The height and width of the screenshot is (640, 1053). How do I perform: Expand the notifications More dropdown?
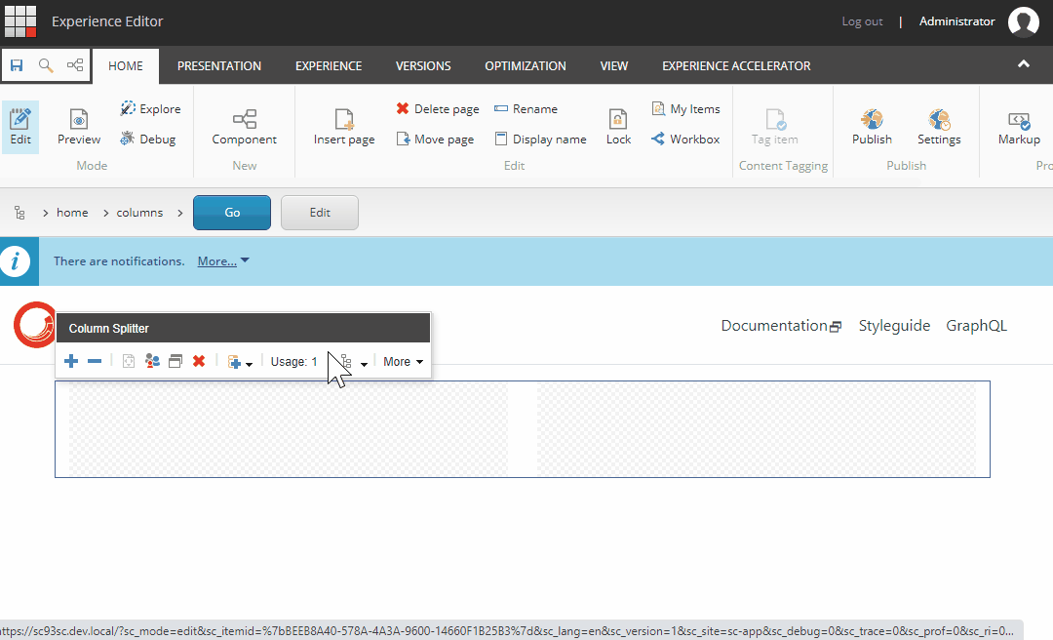click(x=223, y=260)
